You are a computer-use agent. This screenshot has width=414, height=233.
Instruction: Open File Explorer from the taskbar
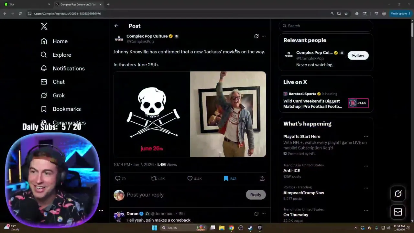click(x=222, y=228)
